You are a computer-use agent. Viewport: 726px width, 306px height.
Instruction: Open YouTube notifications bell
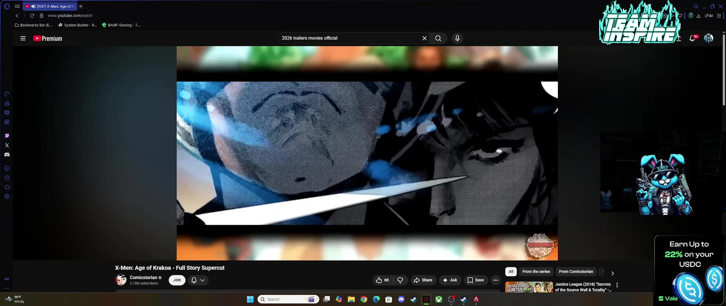click(692, 38)
